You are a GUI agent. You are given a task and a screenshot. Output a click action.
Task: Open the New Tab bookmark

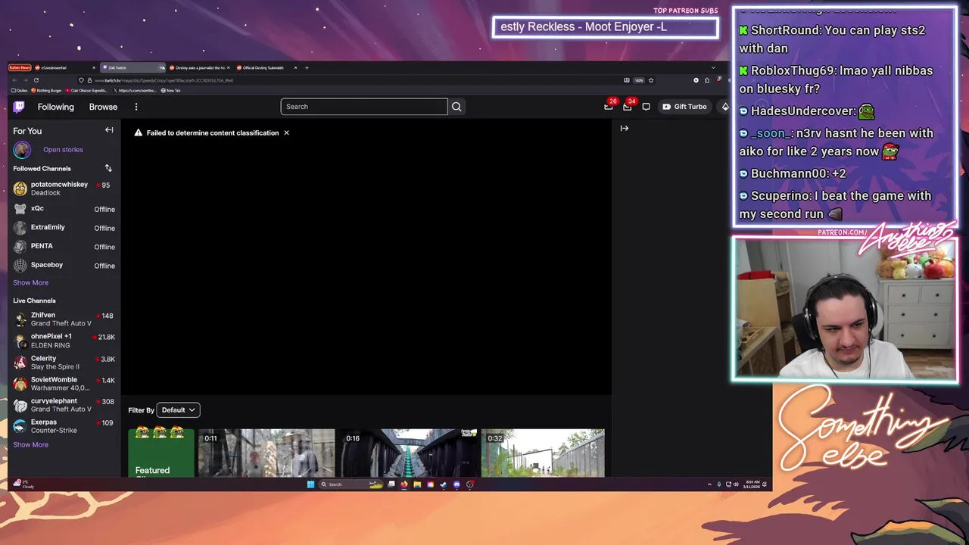[x=170, y=90]
